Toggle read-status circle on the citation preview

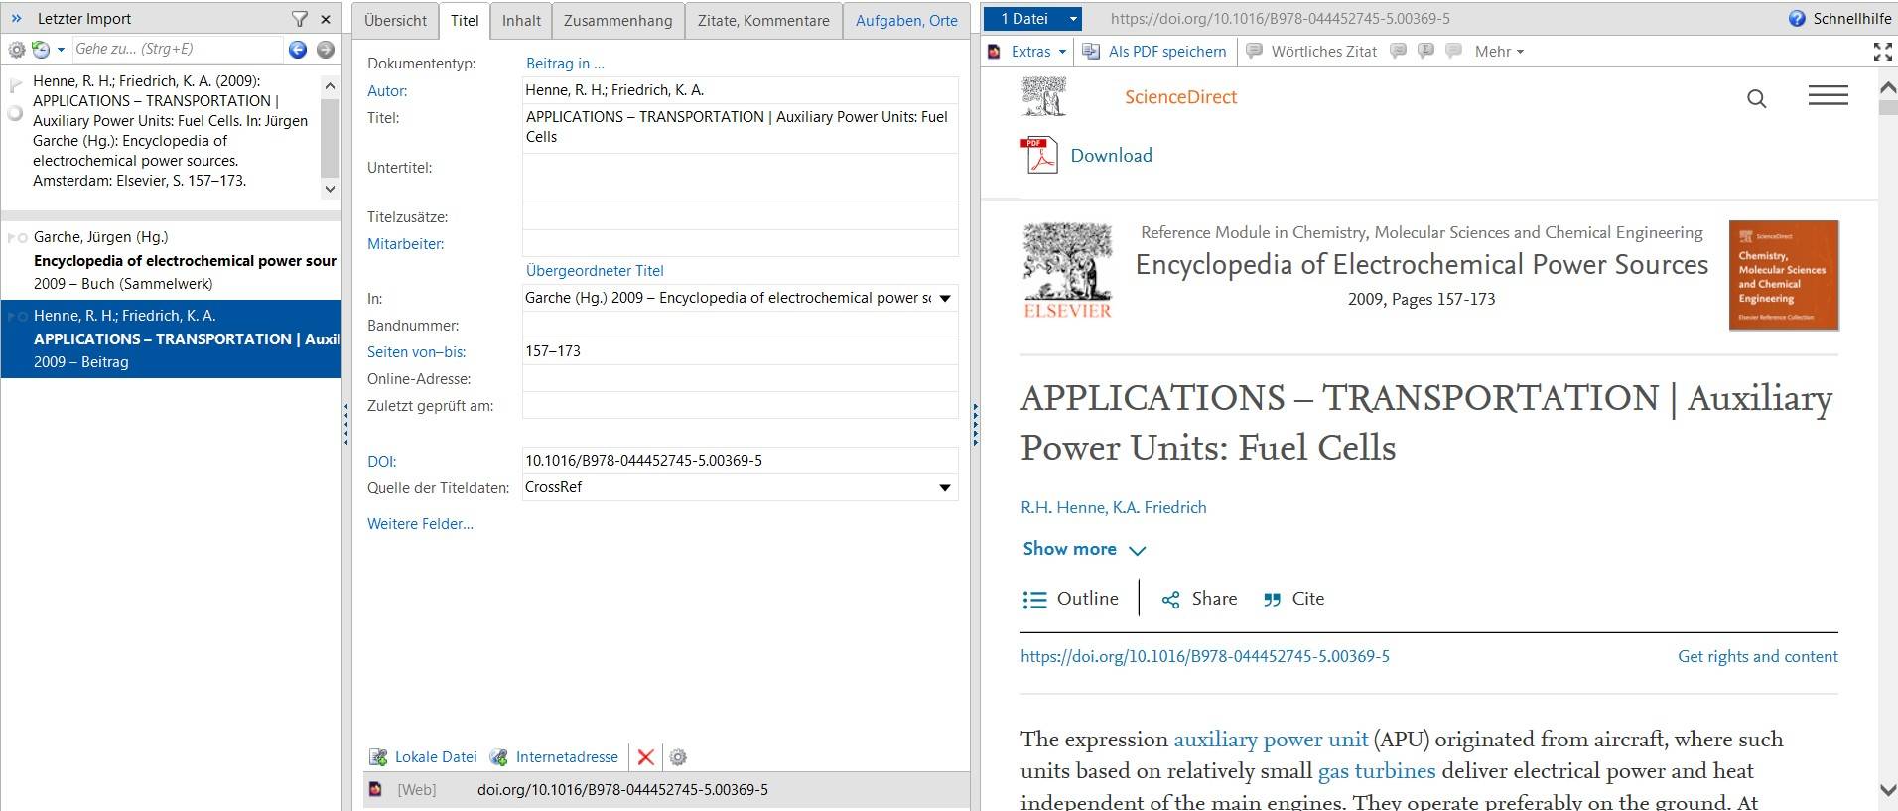click(15, 113)
